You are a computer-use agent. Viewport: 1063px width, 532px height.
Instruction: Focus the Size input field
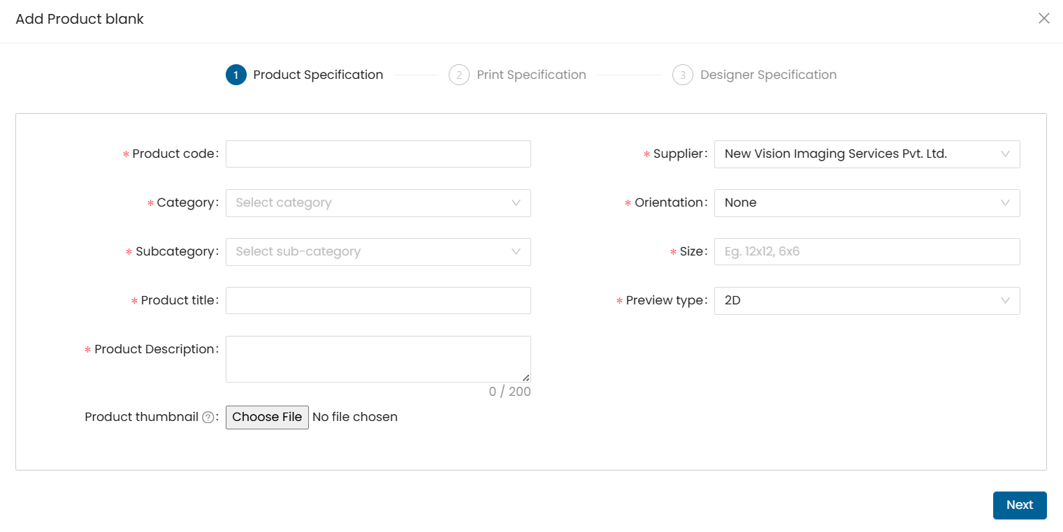point(867,252)
